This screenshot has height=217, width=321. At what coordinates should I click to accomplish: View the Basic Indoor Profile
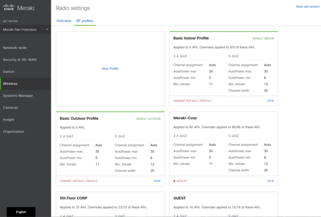[x=270, y=101]
